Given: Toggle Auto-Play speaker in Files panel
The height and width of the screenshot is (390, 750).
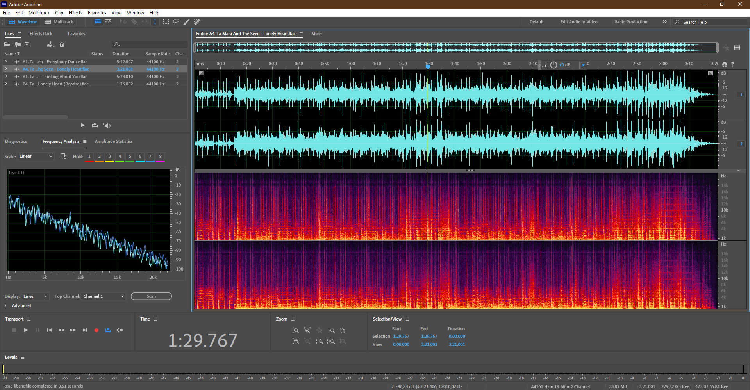Looking at the screenshot, I should 107,125.
